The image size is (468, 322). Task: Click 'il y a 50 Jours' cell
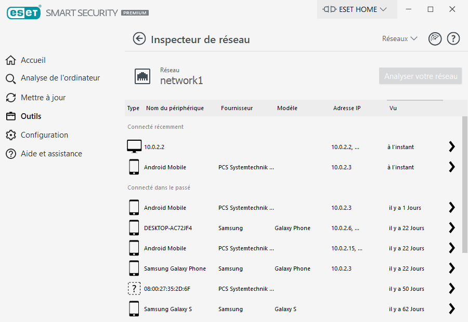pyautogui.click(x=406, y=289)
